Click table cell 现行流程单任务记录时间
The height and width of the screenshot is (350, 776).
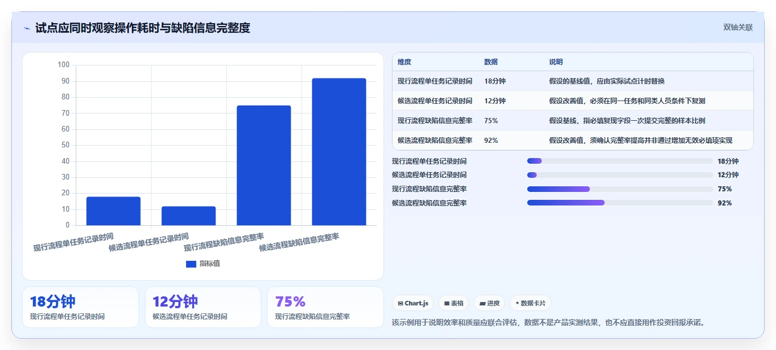pos(435,81)
